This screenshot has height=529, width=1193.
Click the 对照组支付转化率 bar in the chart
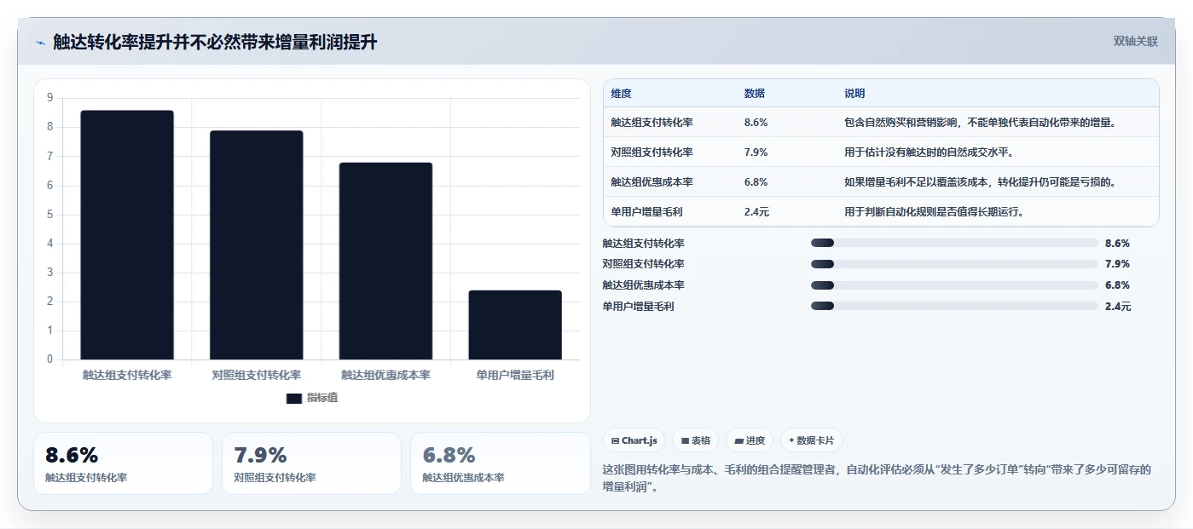point(257,245)
